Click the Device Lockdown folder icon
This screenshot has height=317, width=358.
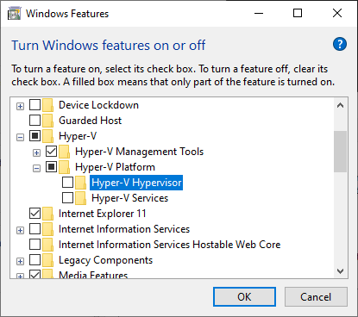pos(47,105)
